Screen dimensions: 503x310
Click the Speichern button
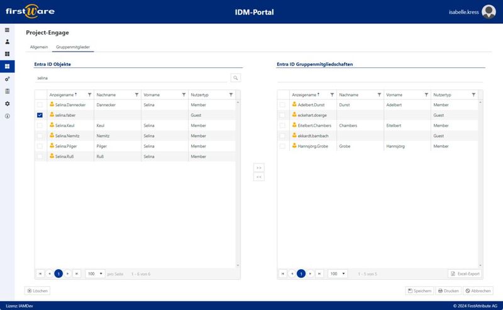click(419, 291)
